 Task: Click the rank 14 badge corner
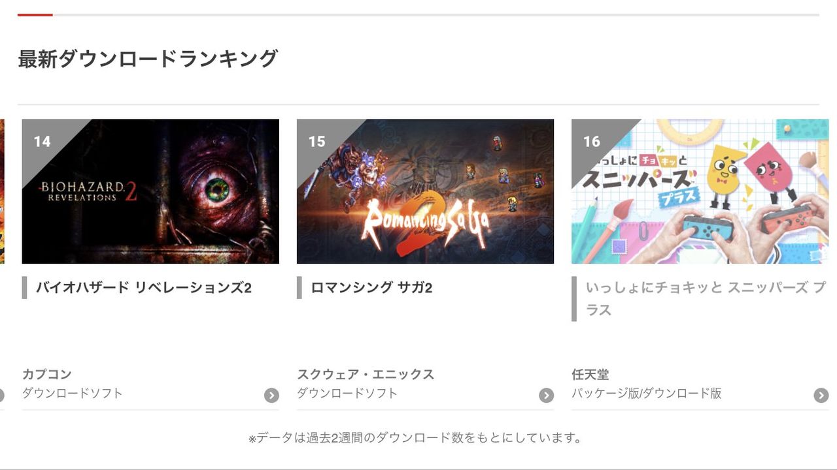click(43, 141)
